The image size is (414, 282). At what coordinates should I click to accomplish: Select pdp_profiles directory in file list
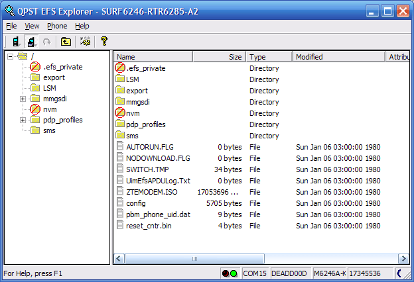pos(146,124)
